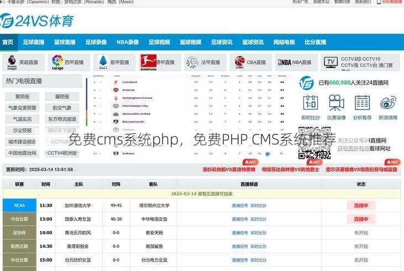
Task: Open the 足球录像 nav item
Action: [96, 42]
